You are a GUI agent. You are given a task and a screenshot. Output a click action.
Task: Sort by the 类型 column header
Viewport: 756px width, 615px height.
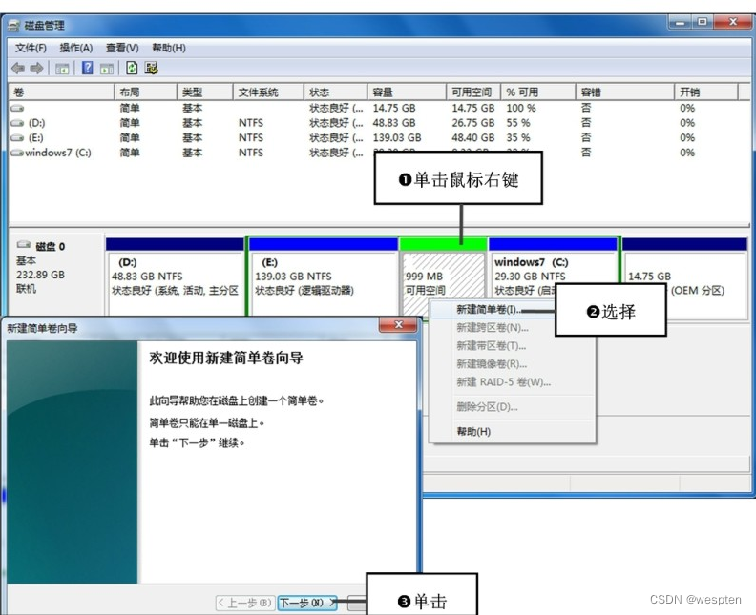205,92
